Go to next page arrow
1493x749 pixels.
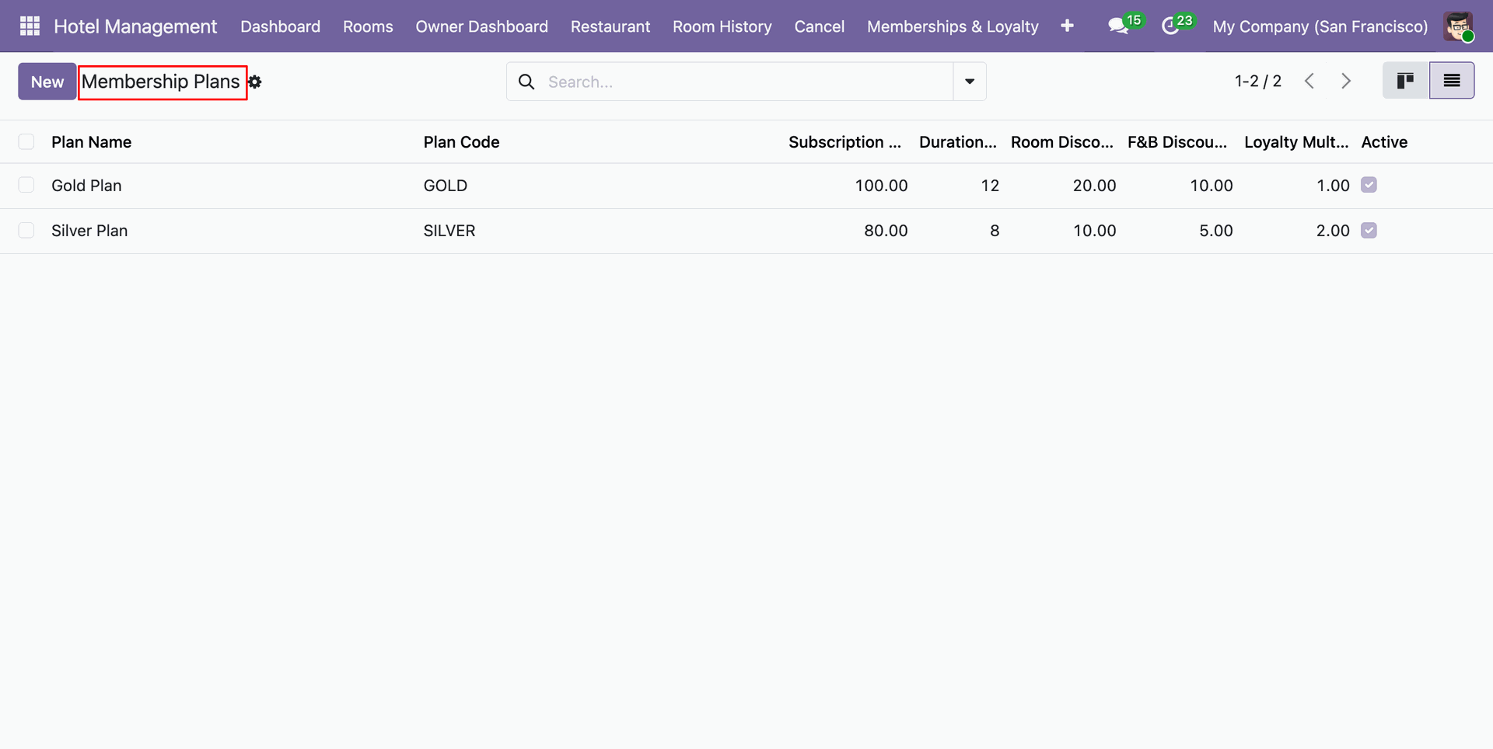click(1346, 81)
